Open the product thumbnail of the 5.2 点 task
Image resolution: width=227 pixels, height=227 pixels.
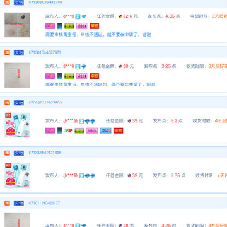(x=17, y=125)
